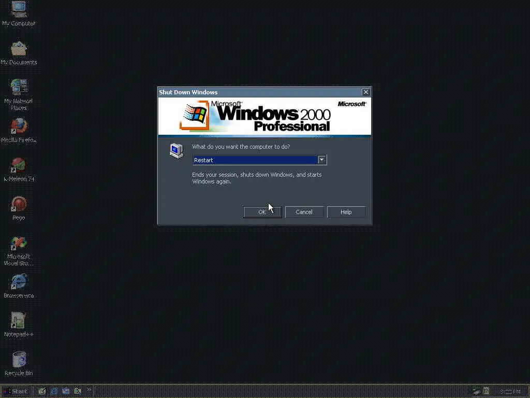Click the 'What do you want the computer to do?' text

coord(241,147)
